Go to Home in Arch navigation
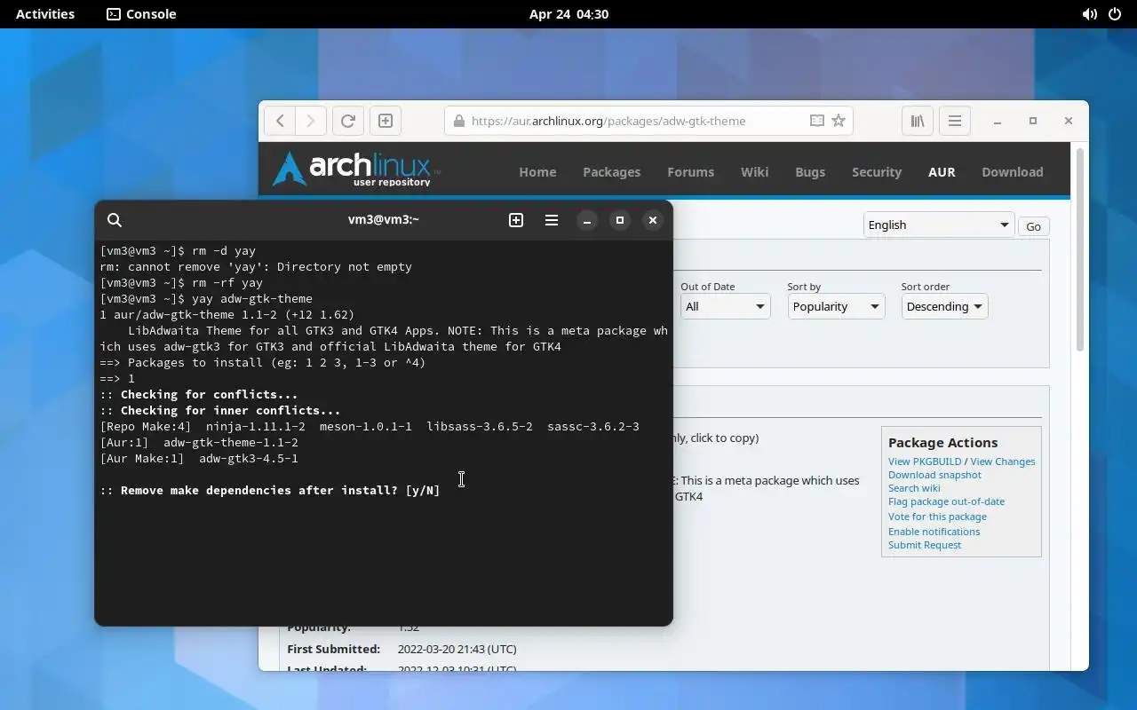Image resolution: width=1137 pixels, height=710 pixels. pyautogui.click(x=537, y=172)
